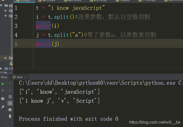Toggle soft-wrap in Run console
Viewport: 183px width, 127px height.
(10, 97)
